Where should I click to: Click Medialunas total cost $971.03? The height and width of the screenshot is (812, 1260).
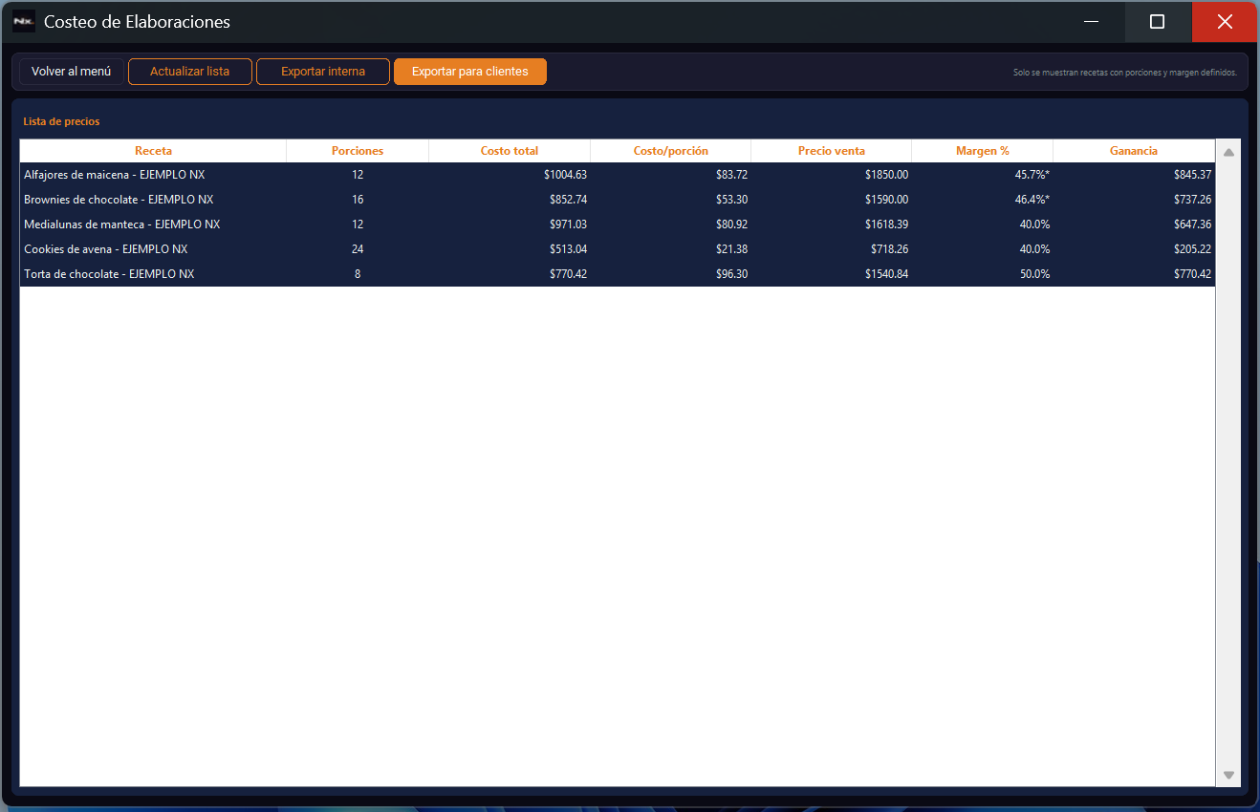(568, 224)
